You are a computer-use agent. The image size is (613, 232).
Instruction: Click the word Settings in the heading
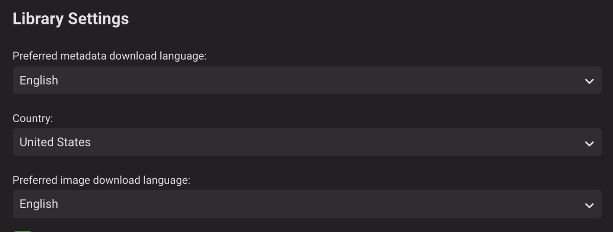tap(99, 19)
